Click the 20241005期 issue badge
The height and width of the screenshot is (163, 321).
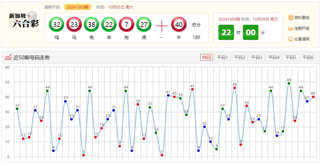point(77,7)
